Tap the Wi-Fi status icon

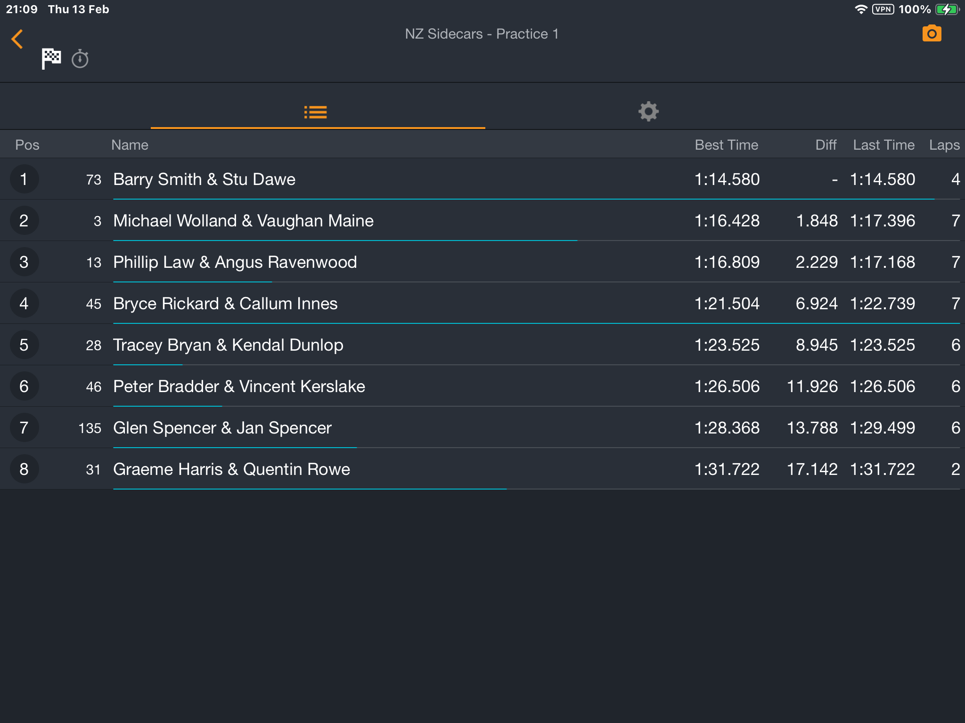861,9
